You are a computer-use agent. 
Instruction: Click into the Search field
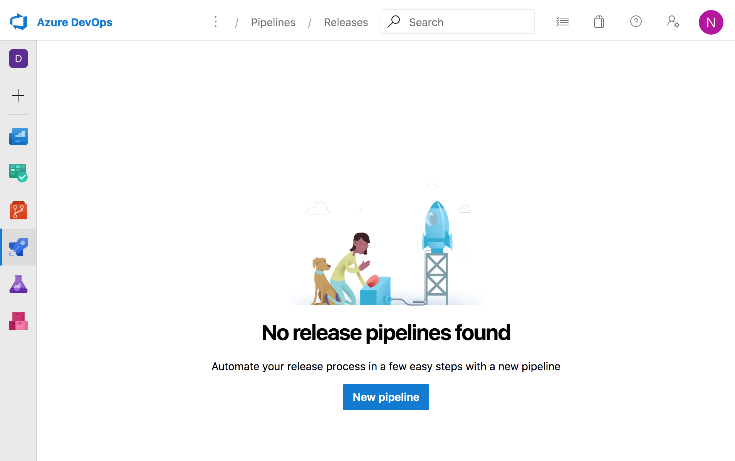pos(457,22)
